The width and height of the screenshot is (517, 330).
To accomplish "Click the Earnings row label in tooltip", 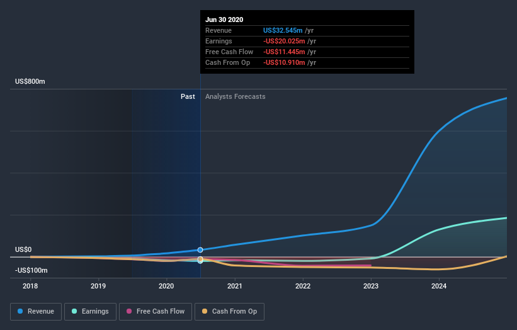I will pyautogui.click(x=219, y=41).
